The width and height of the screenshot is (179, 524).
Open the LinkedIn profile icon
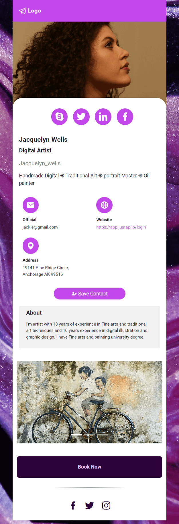coord(103,117)
